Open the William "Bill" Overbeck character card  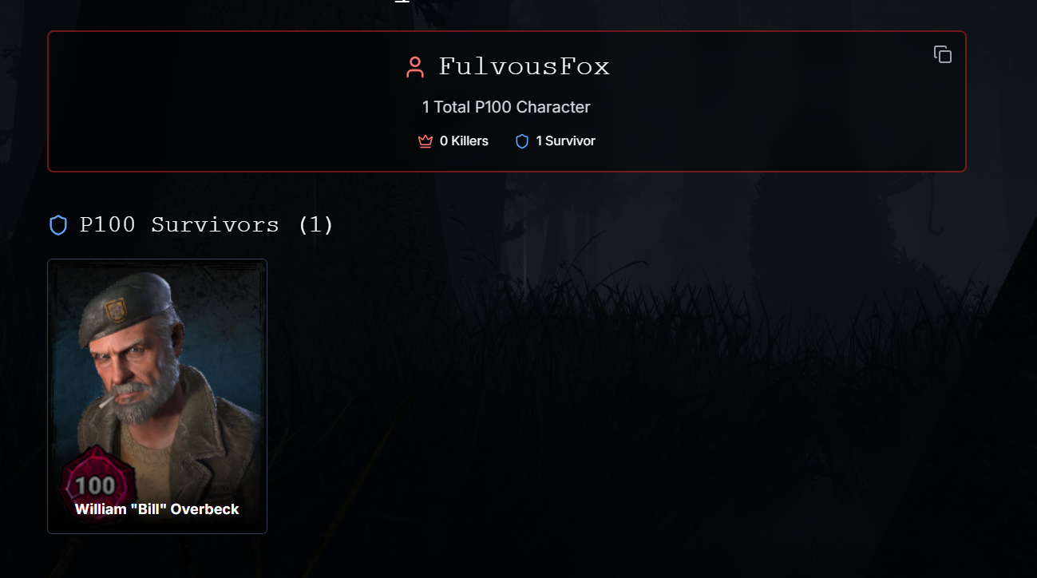tap(157, 396)
